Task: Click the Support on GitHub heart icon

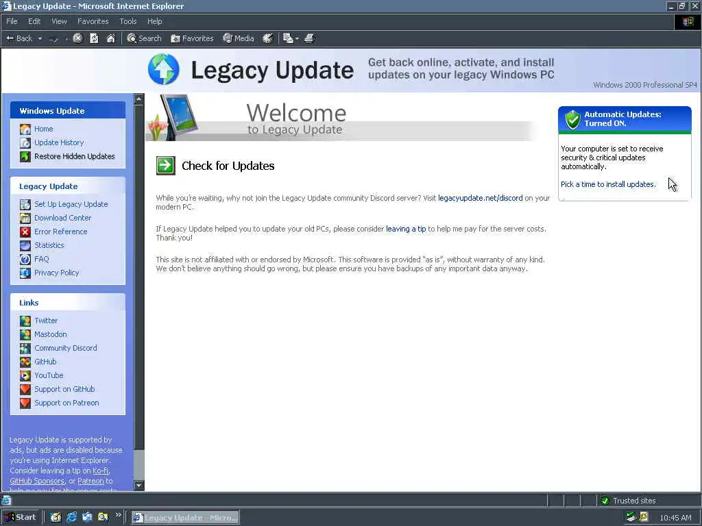Action: [25, 389]
